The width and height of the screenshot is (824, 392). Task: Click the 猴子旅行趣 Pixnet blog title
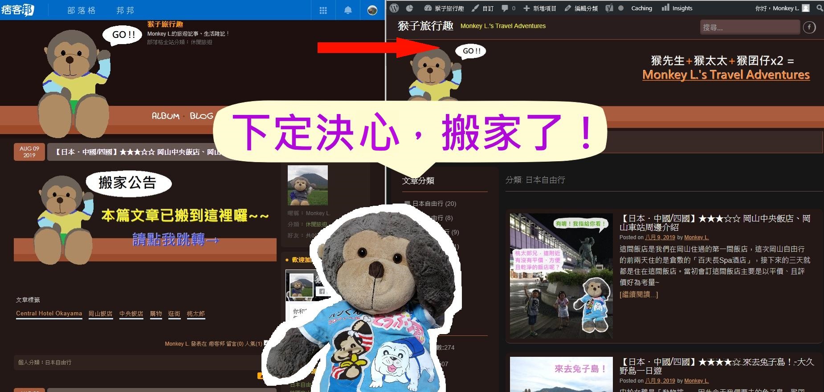coord(165,24)
